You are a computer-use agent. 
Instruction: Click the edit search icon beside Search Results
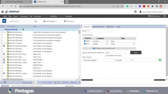(23, 30)
